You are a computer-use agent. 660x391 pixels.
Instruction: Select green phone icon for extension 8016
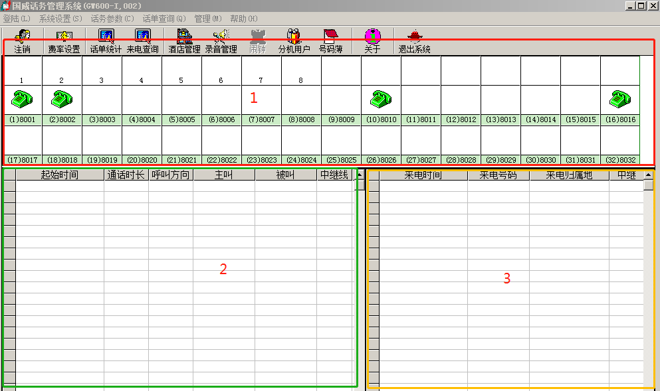pos(620,99)
